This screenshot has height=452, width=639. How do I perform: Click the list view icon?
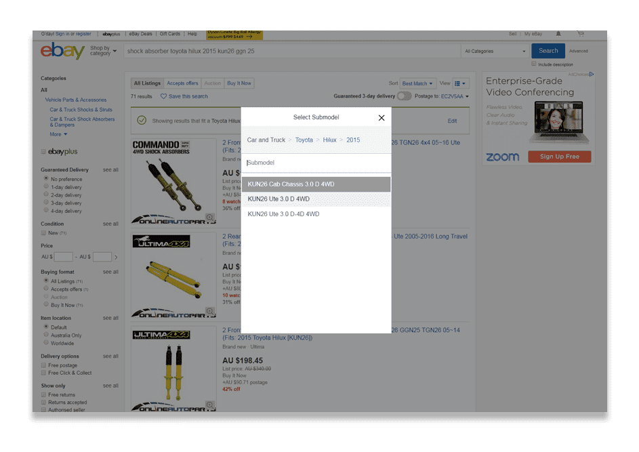click(x=457, y=83)
